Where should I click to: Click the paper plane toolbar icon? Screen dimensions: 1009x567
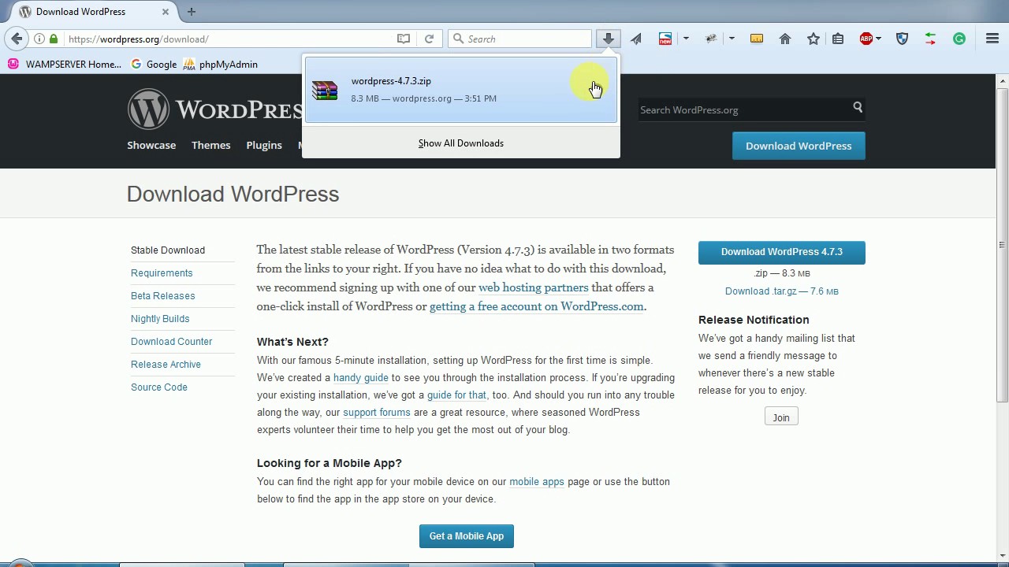(x=636, y=39)
